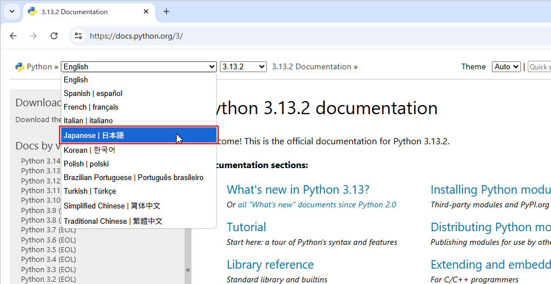Click the browser back arrow
This screenshot has height=284, width=551.
[14, 36]
